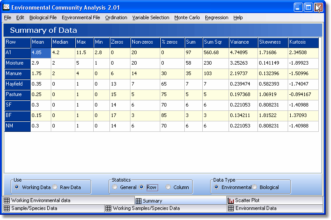This screenshot has height=220, width=331.
Task: Maximize the Environmental Community Analysis window
Action: pos(308,7)
